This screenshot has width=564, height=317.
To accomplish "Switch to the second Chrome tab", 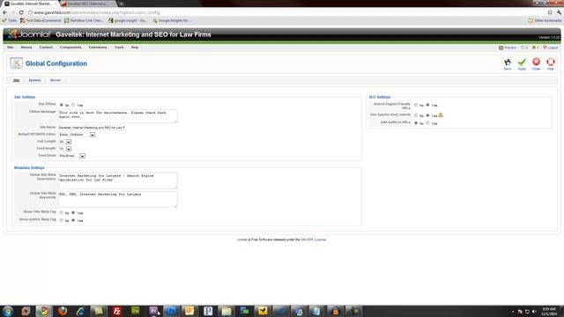I will pyautogui.click(x=87, y=4).
